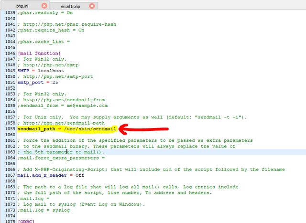Screen dimensions: 306x223
Task: Click line number 1067 in gutter
Action: click(x=10, y=175)
